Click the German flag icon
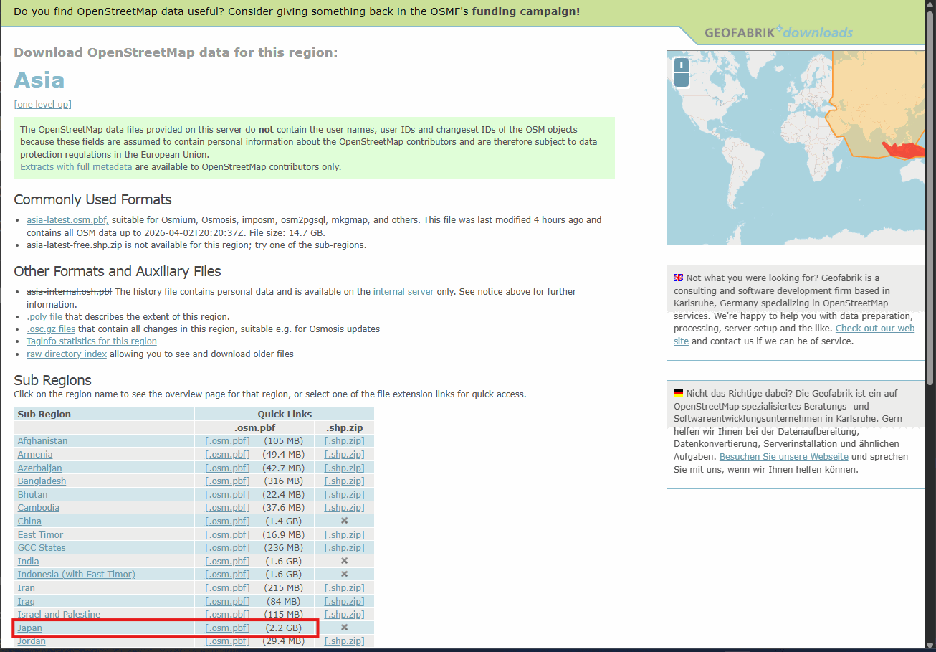 click(x=679, y=393)
